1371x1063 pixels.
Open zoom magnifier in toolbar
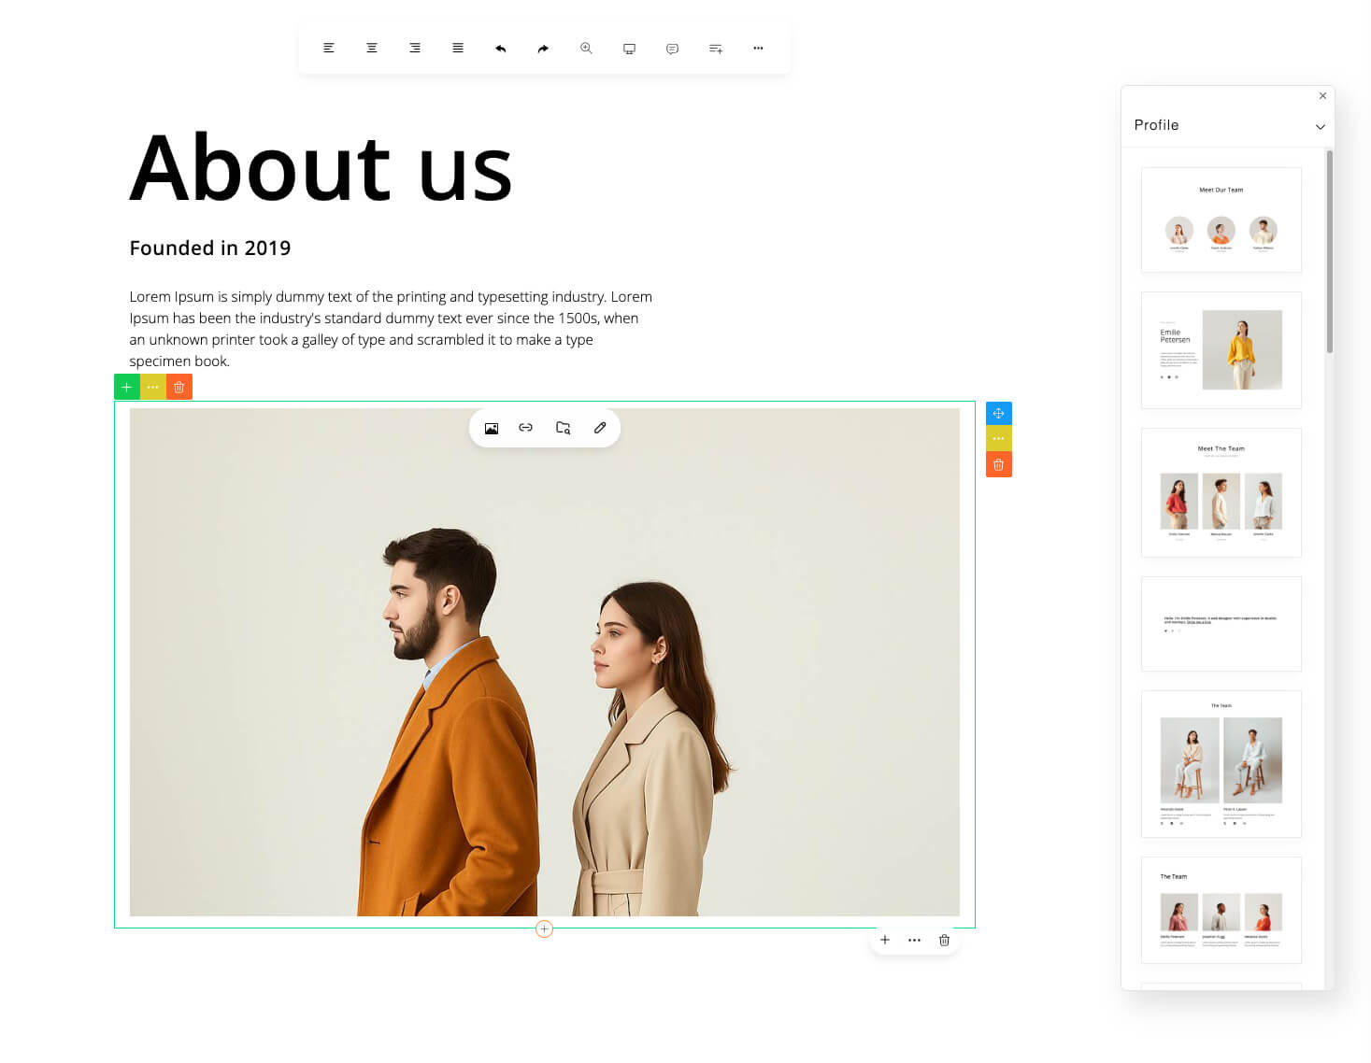pos(586,48)
